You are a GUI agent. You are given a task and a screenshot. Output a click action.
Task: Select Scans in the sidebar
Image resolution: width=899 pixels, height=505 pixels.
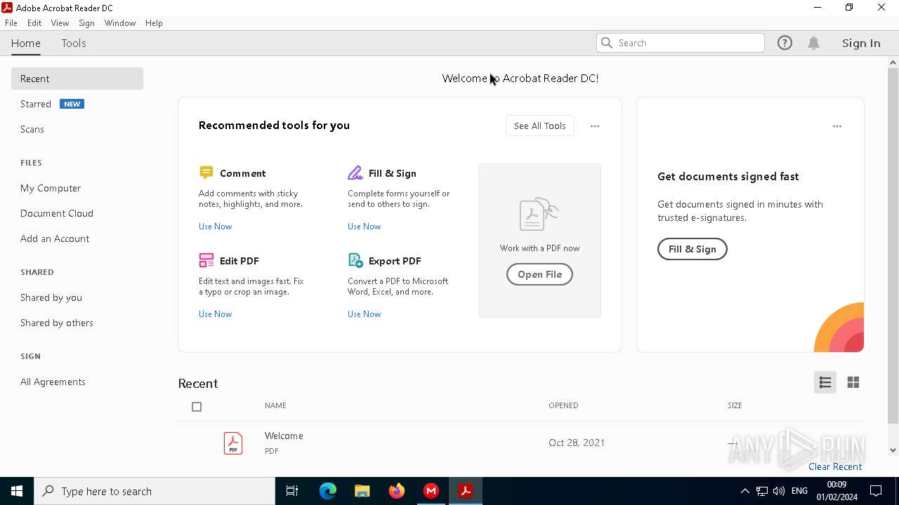click(x=32, y=129)
